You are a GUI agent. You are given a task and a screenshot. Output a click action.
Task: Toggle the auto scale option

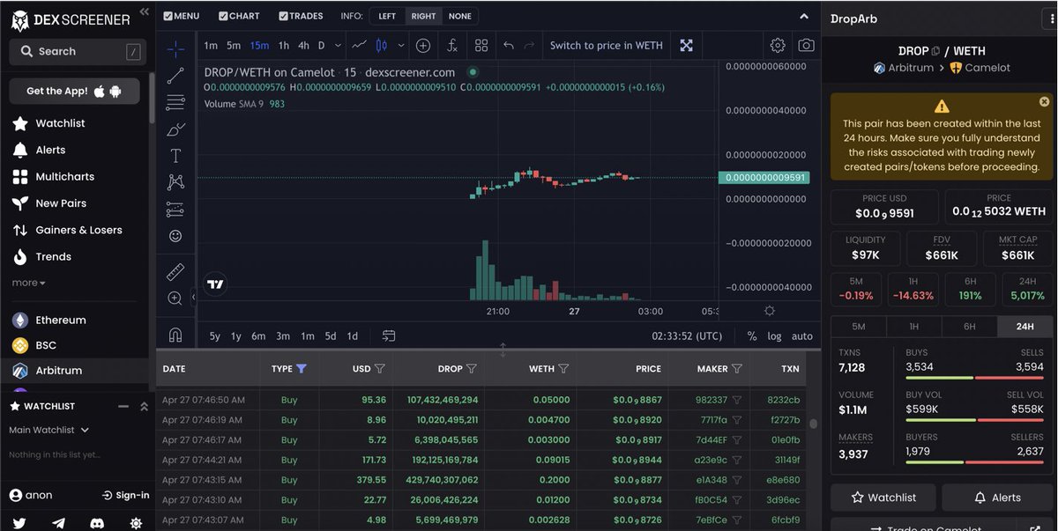(802, 336)
